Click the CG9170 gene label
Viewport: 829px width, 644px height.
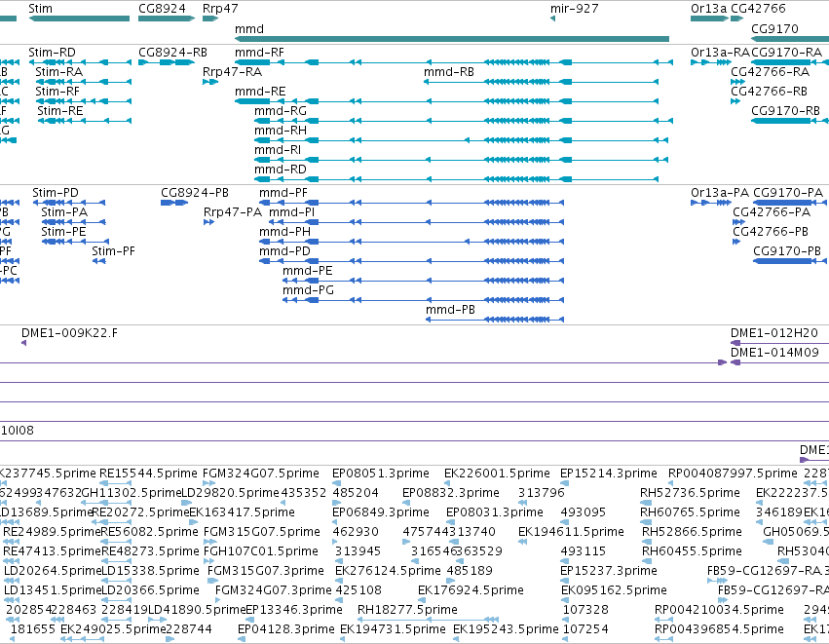774,28
